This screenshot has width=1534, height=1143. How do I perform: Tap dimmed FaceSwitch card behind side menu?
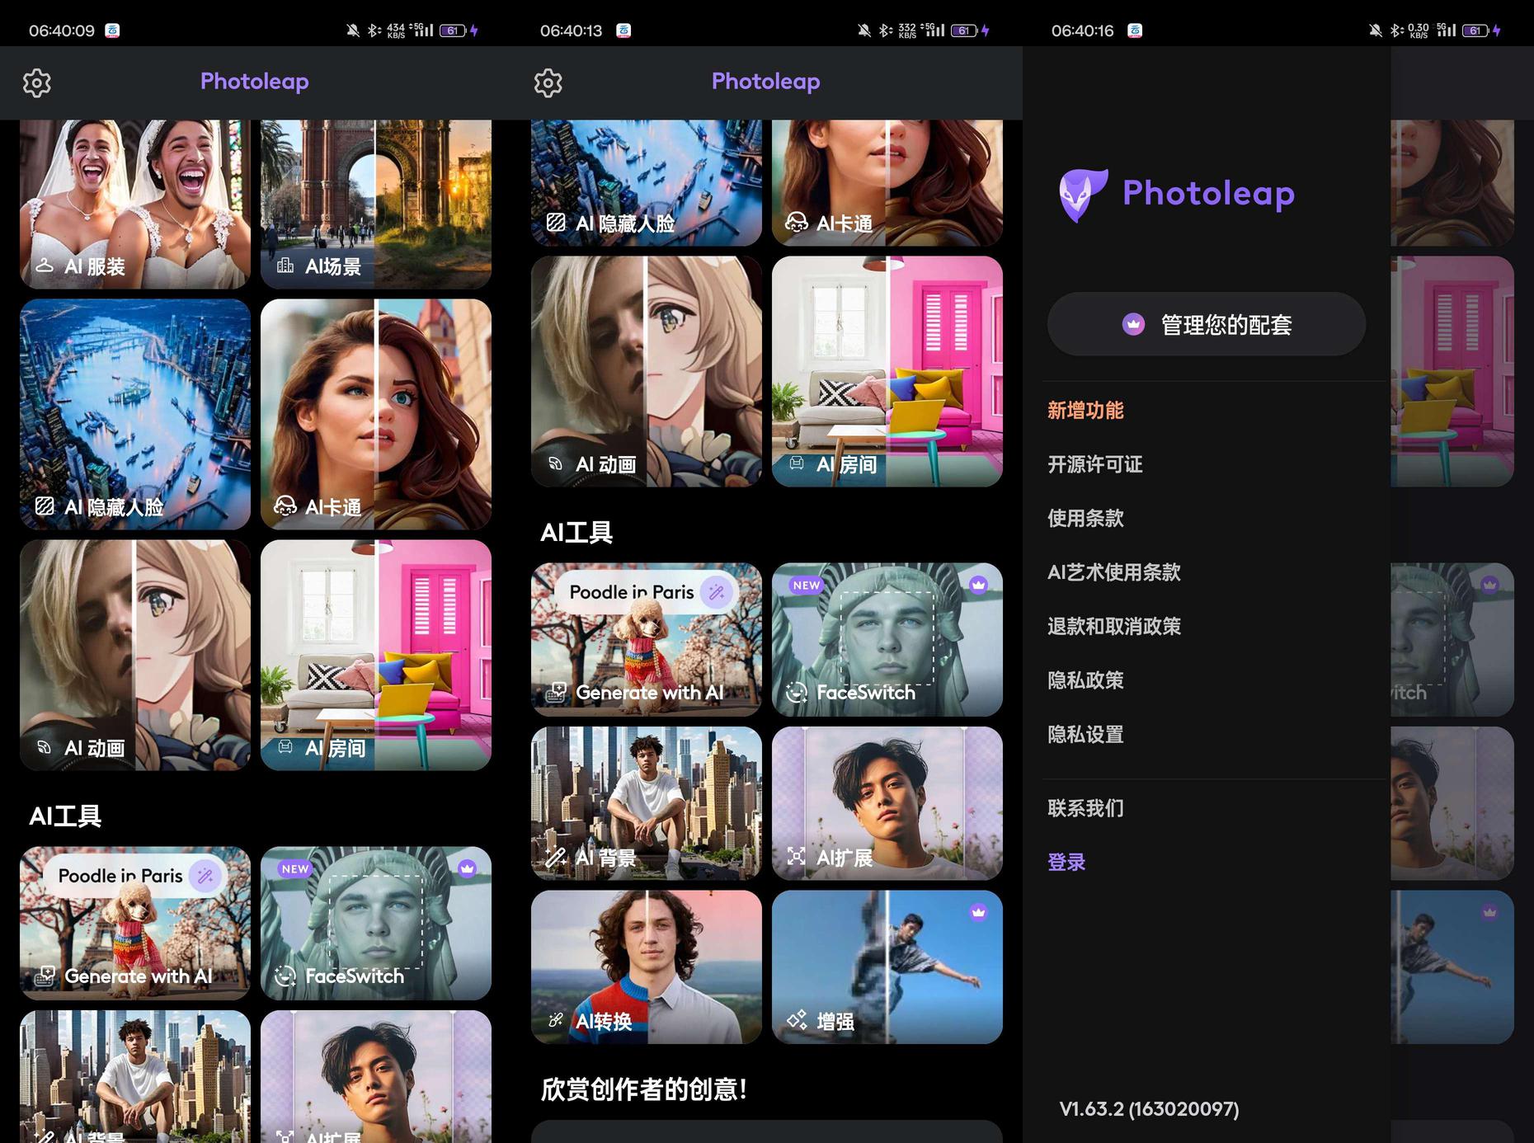coord(1452,639)
